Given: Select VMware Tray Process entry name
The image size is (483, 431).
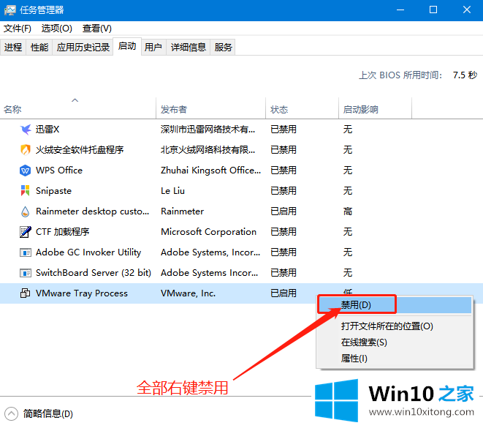Looking at the screenshot, I should (82, 293).
